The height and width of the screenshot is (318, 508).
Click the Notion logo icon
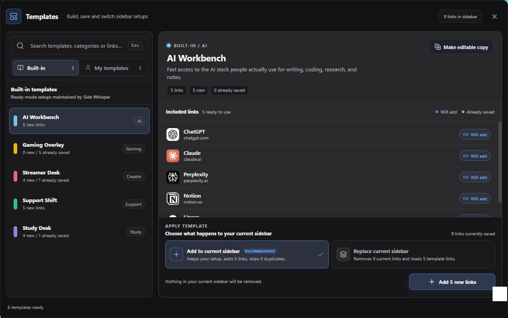173,199
